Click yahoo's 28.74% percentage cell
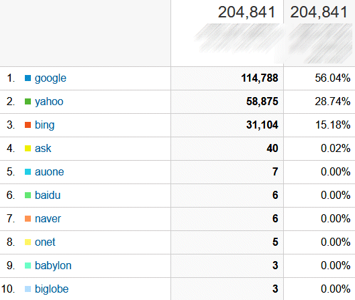355x300 pixels. [x=333, y=101]
